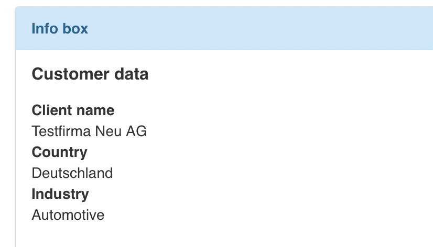Click the word "Info" in the header
This screenshot has height=247, width=433.
tap(44, 28)
